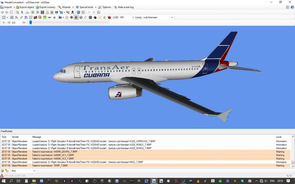
Task: Click the animation time 0.0 field
Action: coord(16,22)
